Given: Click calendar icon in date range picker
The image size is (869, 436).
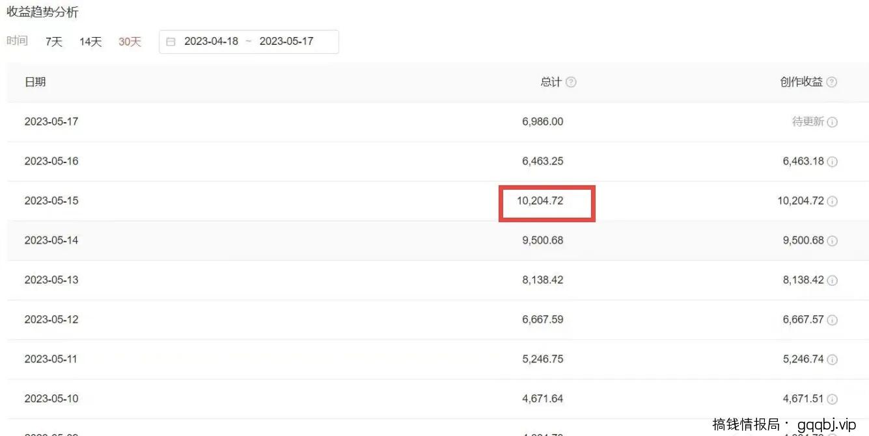Looking at the screenshot, I should click(171, 42).
